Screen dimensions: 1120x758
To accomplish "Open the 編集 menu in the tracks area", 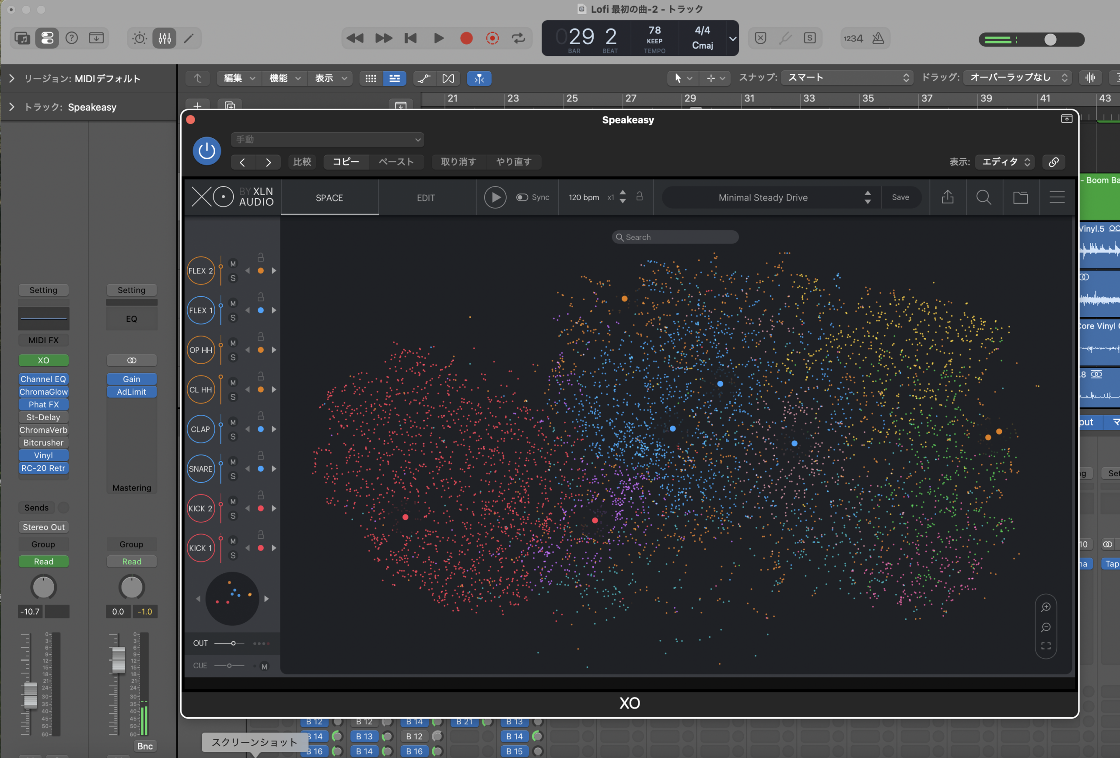I will (x=239, y=78).
